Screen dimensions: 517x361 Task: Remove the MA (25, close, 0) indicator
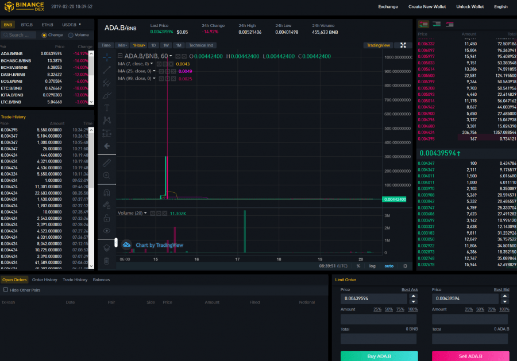click(173, 71)
